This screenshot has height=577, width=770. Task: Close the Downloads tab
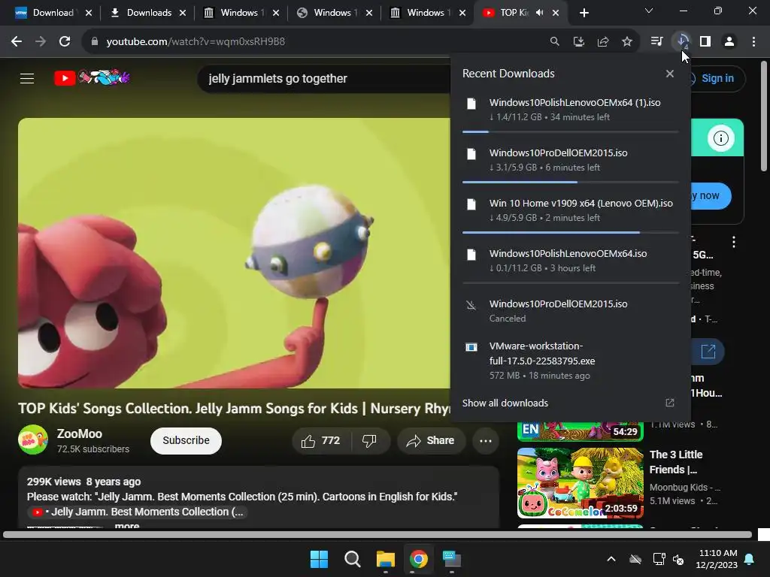(x=183, y=13)
